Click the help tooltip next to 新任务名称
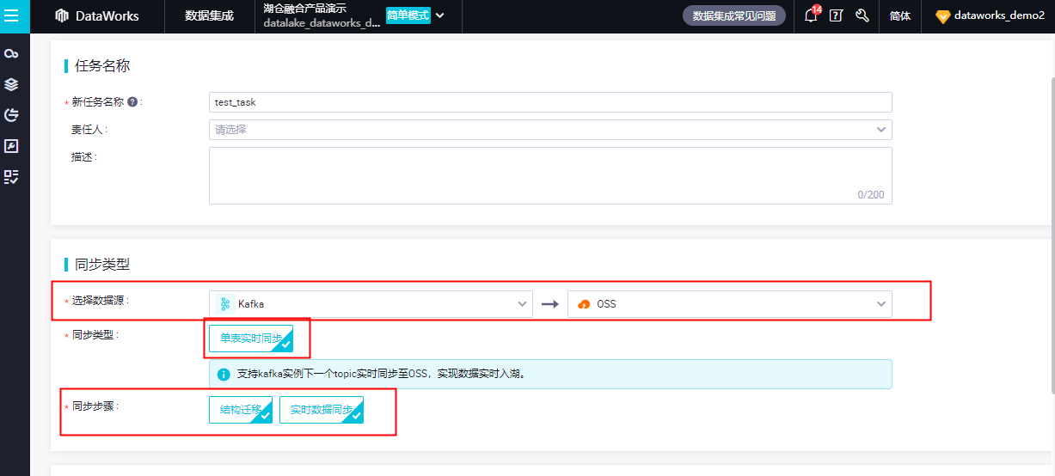The image size is (1055, 476). point(132,101)
